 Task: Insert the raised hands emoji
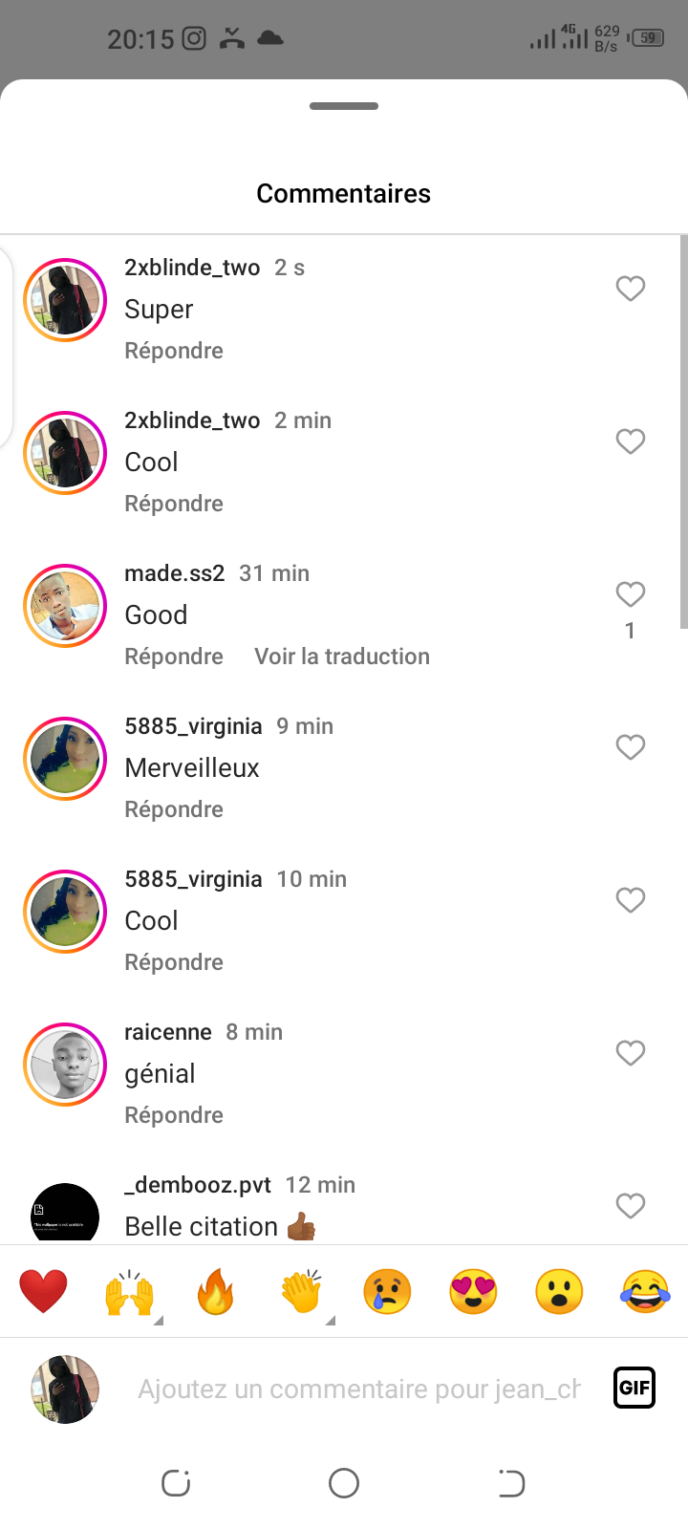tap(129, 1292)
